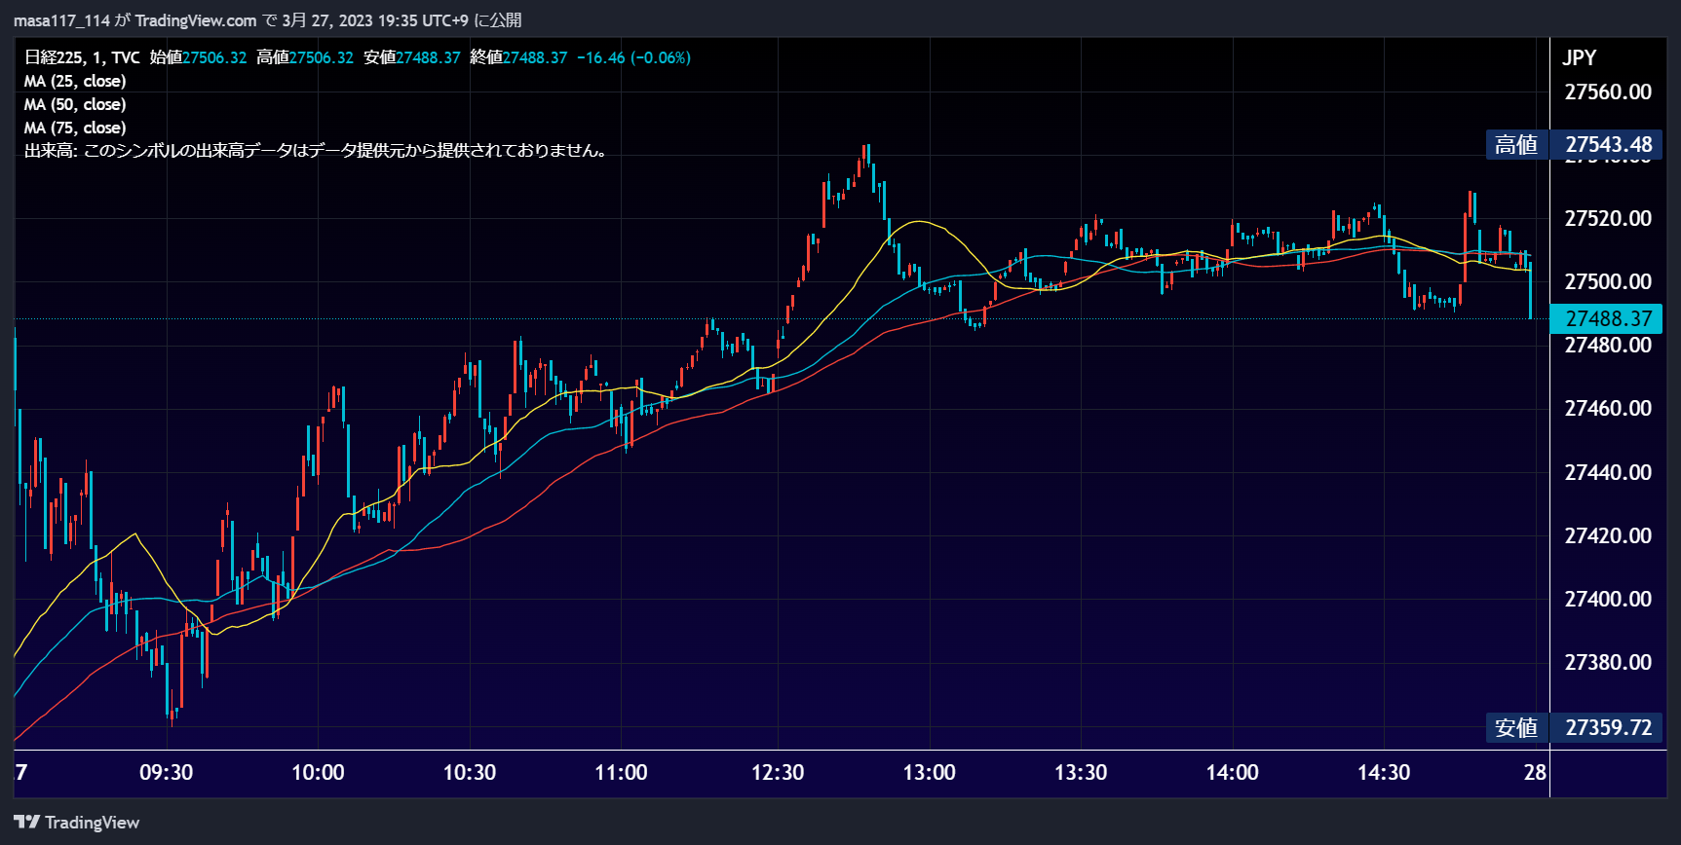Viewport: 1681px width, 845px height.
Task: Click the 27380.00 price axis label
Action: 1608,662
